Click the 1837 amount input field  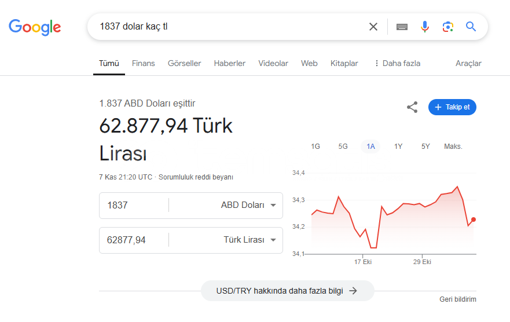134,205
